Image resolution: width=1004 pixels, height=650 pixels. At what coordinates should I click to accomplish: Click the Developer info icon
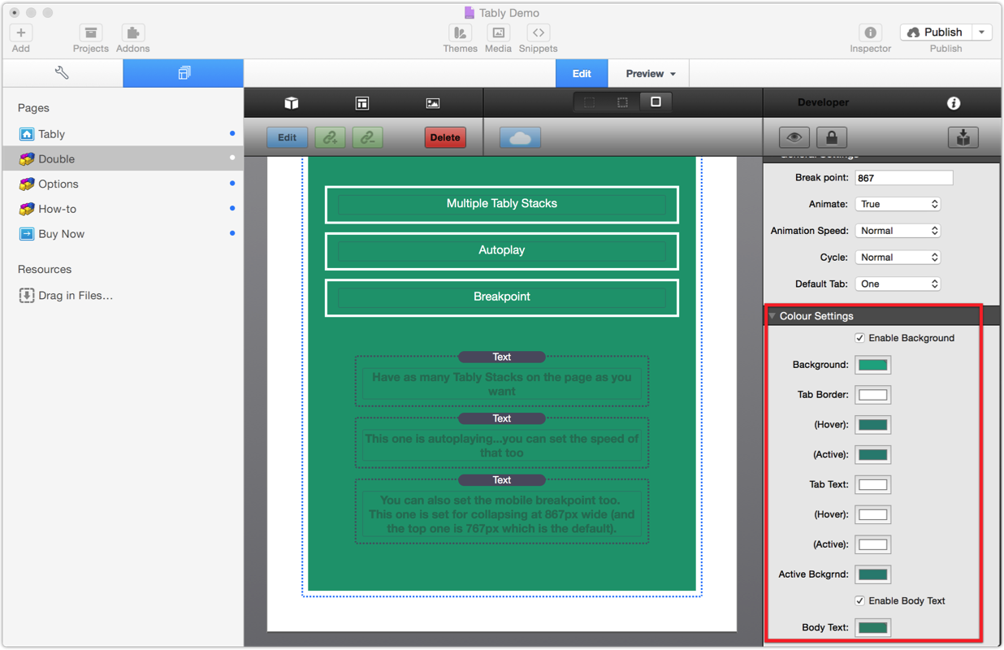pyautogui.click(x=954, y=103)
